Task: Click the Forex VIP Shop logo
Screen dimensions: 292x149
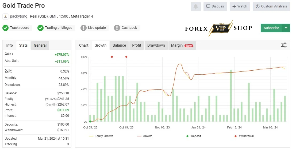Action: click(x=219, y=28)
